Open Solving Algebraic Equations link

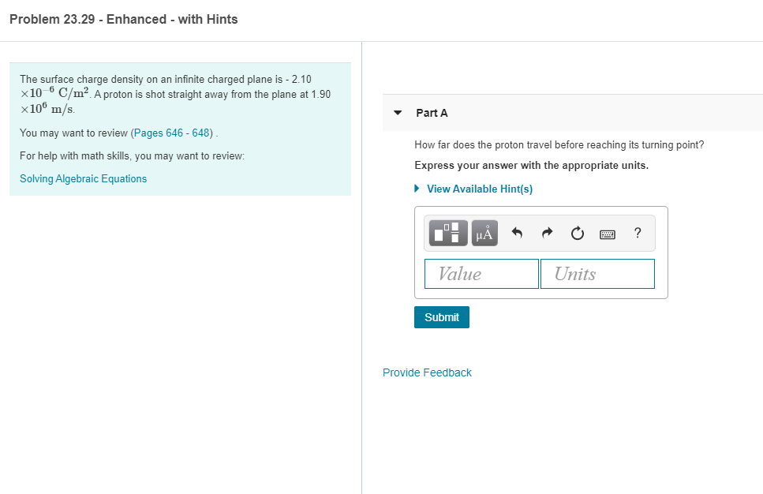(83, 178)
